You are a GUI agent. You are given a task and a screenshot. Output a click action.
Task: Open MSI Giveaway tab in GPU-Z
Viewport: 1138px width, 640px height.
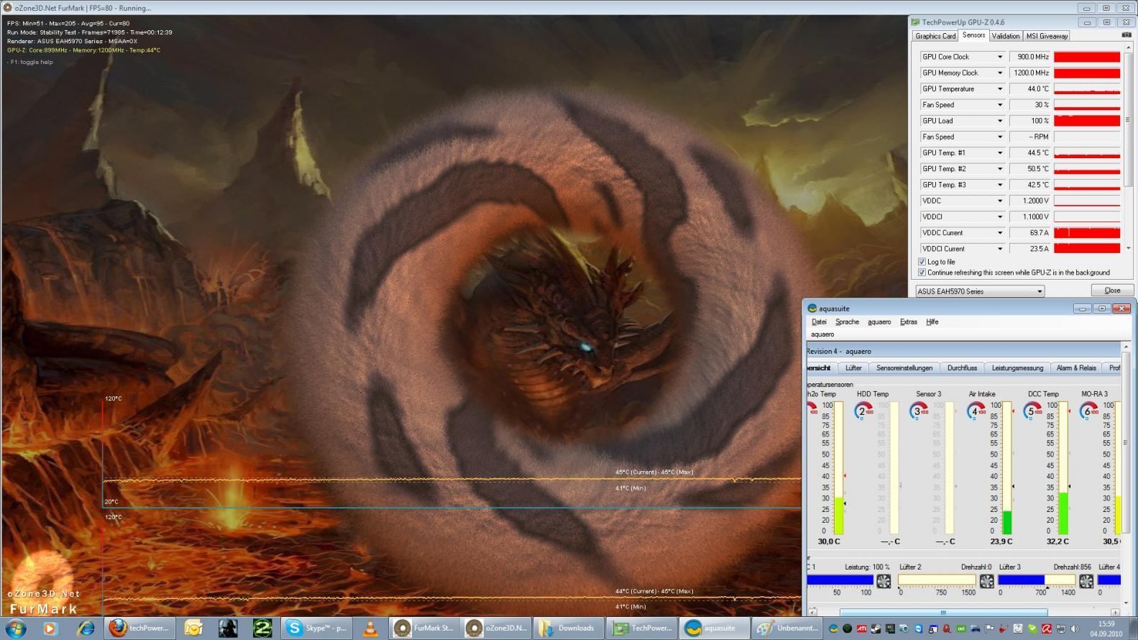click(x=1046, y=36)
